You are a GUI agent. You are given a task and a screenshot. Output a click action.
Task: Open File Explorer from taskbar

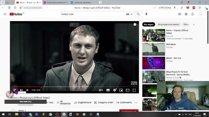point(17,114)
